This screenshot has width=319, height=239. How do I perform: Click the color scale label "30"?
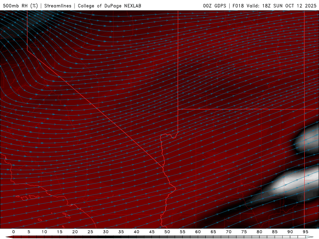pyautogui.click(x=106, y=232)
